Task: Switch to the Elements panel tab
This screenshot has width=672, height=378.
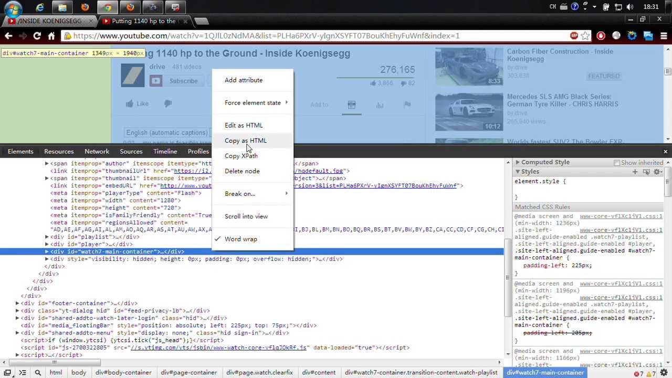Action: [20, 152]
